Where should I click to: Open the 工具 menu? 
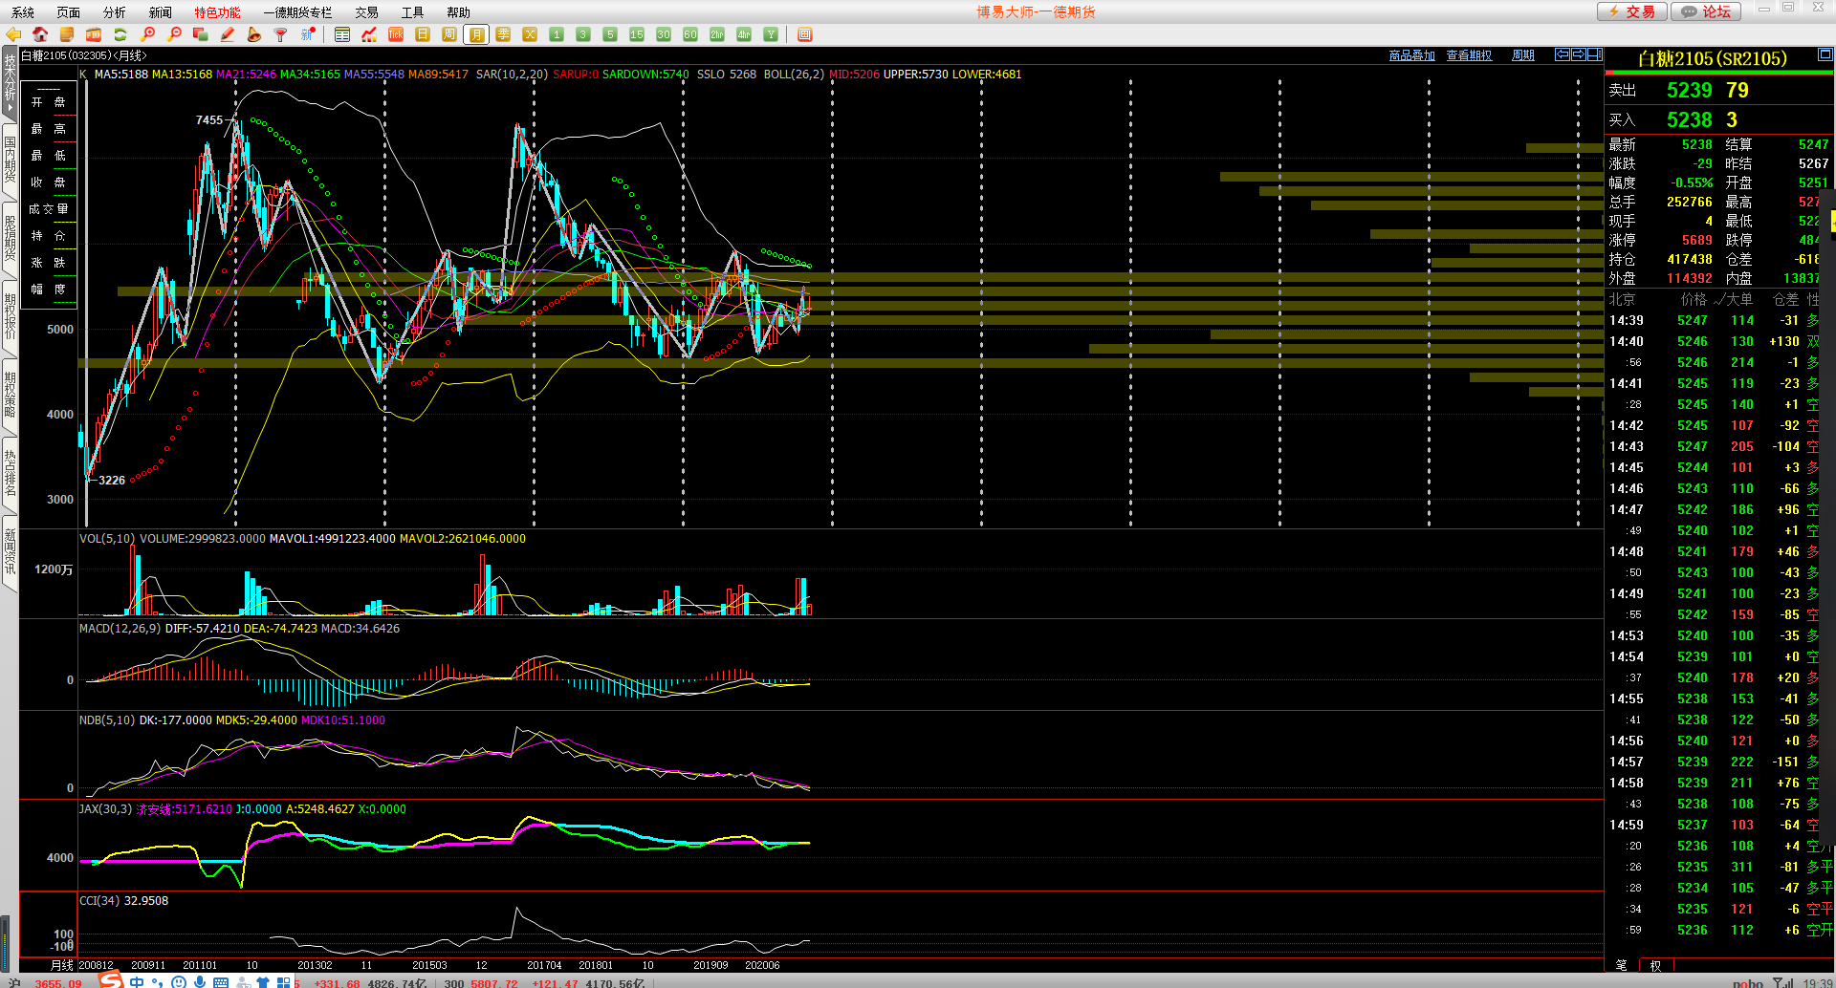412,12
